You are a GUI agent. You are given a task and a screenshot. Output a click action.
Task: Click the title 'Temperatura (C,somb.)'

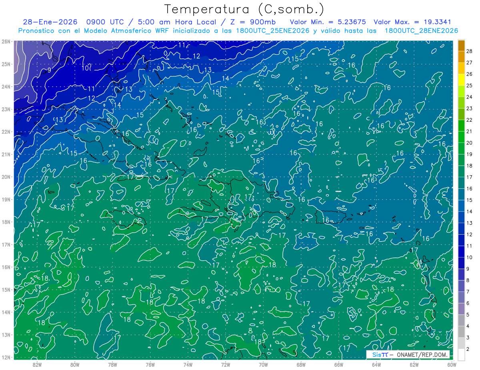(244, 9)
